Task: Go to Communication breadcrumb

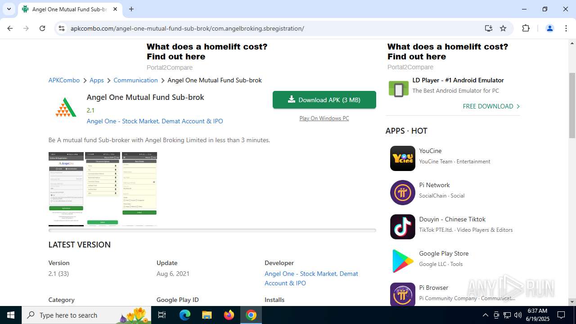Action: 135,80
